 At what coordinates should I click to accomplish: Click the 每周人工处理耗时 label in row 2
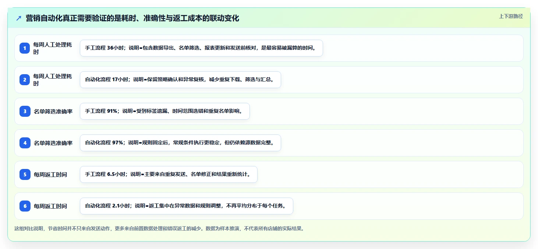[53, 80]
